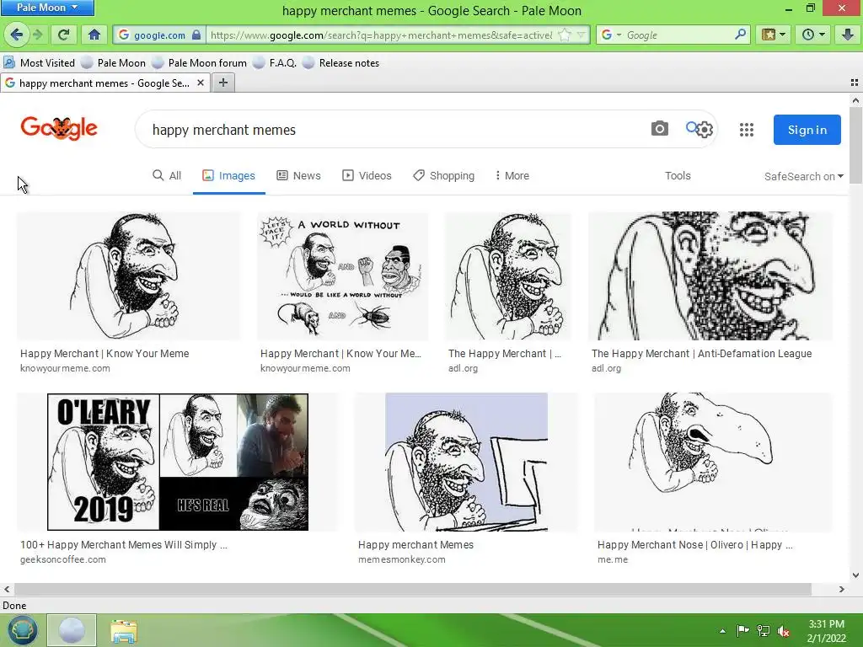Open the Windows Start orb

pyautogui.click(x=22, y=630)
